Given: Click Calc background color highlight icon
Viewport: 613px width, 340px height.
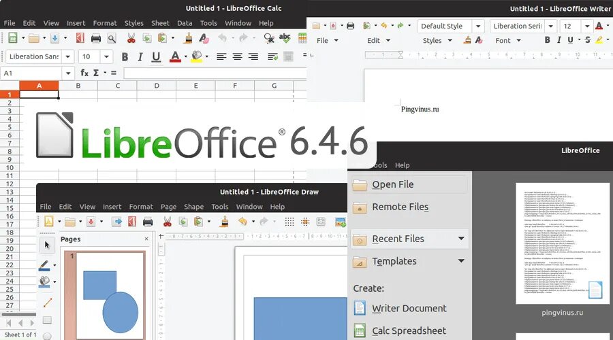Looking at the screenshot, I should (x=197, y=56).
